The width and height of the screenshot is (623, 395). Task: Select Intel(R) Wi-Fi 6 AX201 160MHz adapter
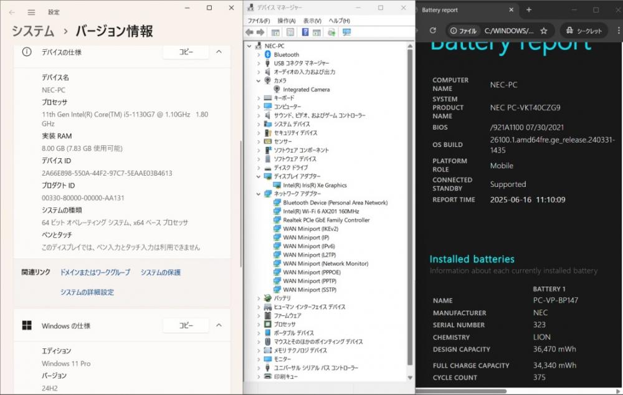(321, 211)
